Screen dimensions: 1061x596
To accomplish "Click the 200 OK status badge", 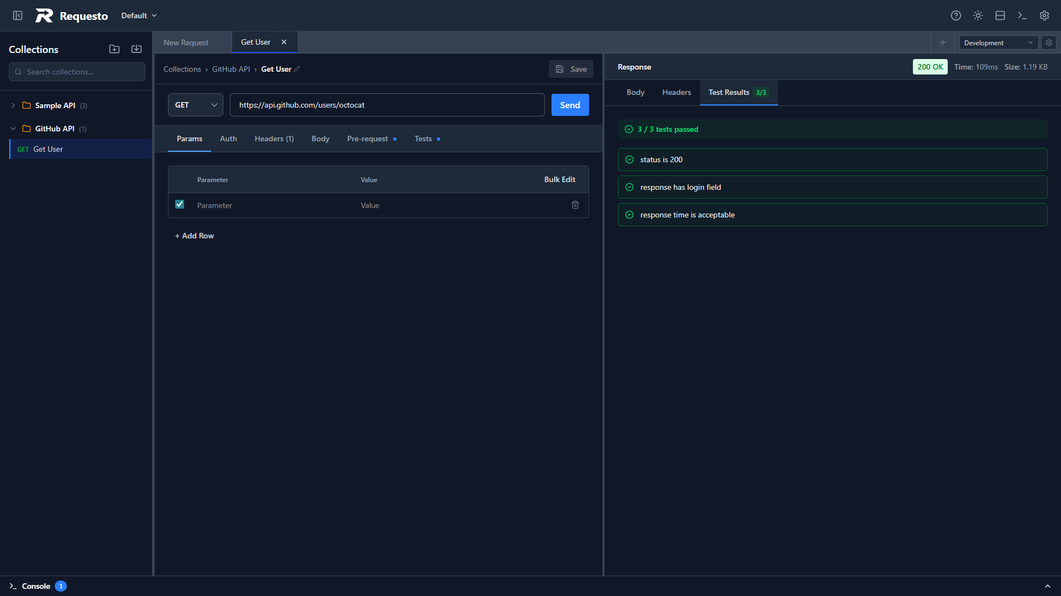I will pyautogui.click(x=930, y=67).
